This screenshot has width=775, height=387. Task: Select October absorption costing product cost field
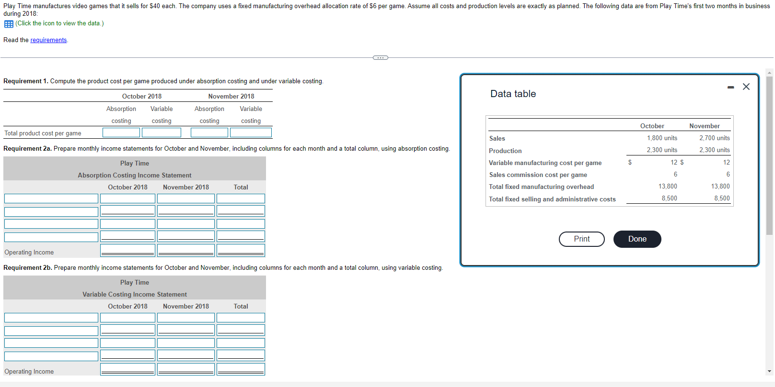point(121,133)
